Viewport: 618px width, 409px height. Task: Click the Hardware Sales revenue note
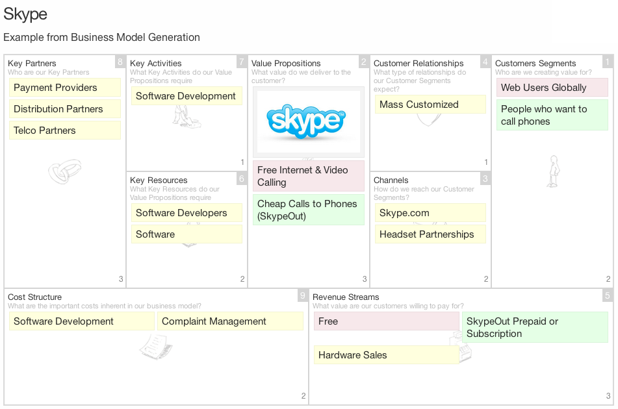coord(386,355)
